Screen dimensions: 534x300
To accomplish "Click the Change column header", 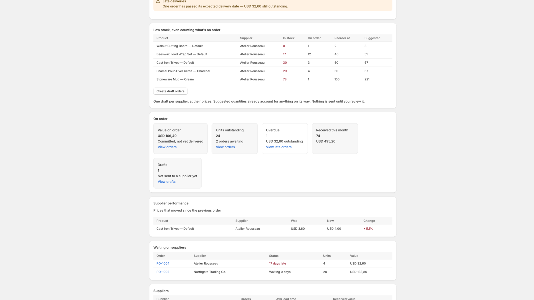I will (x=369, y=221).
